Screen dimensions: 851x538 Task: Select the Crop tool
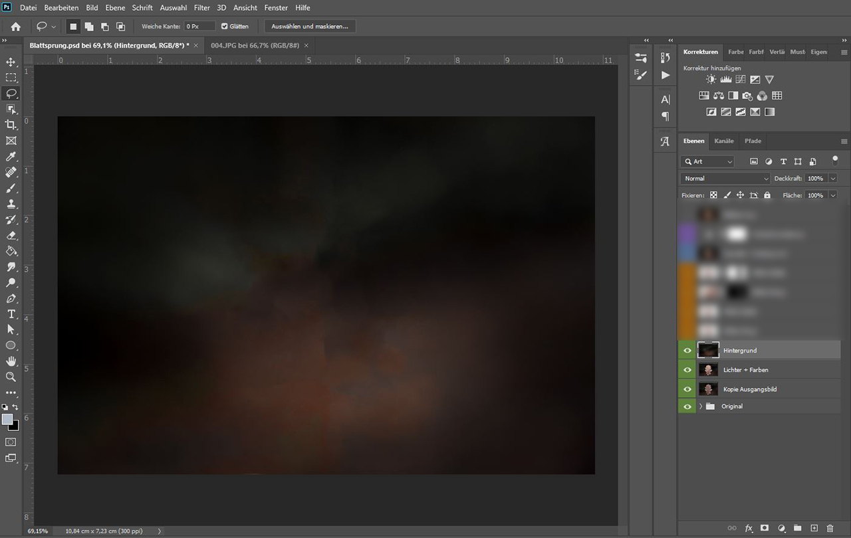[x=11, y=125]
